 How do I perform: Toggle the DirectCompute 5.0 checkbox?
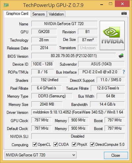(x=92, y=144)
